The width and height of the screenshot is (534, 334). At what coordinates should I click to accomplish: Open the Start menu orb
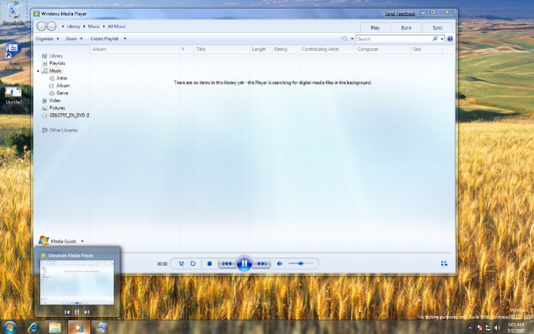9,328
